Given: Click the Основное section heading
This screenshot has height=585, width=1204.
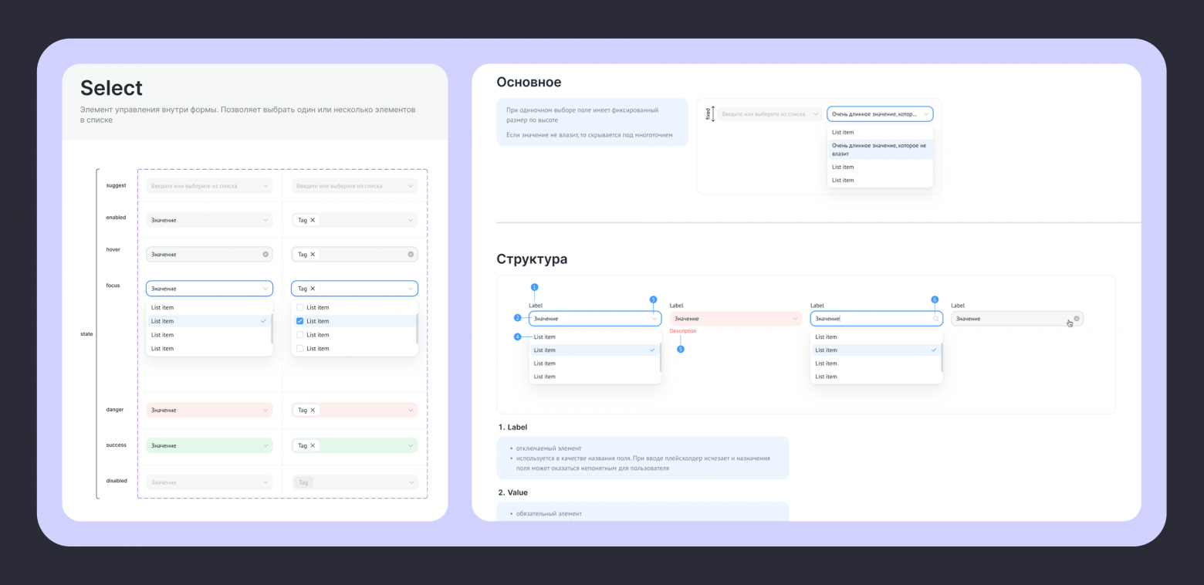Looking at the screenshot, I should coord(529,82).
